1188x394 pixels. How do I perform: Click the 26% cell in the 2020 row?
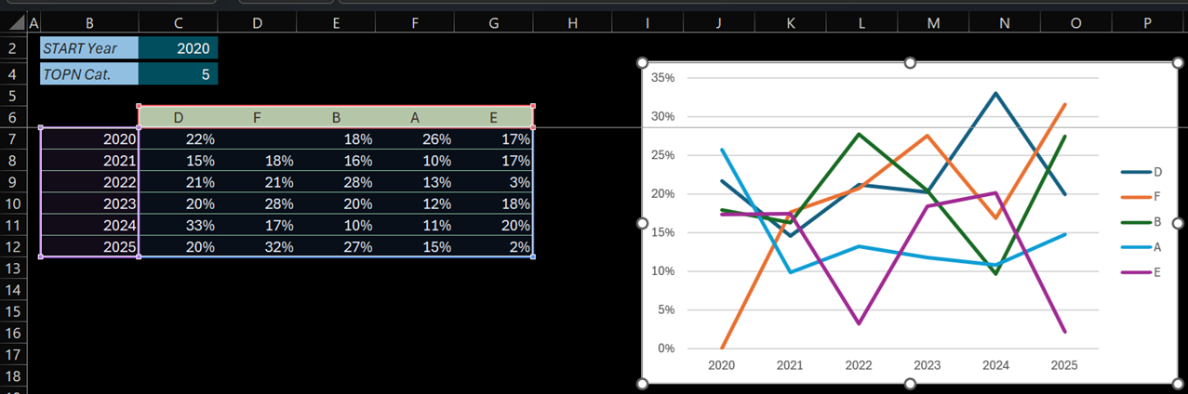pos(415,138)
